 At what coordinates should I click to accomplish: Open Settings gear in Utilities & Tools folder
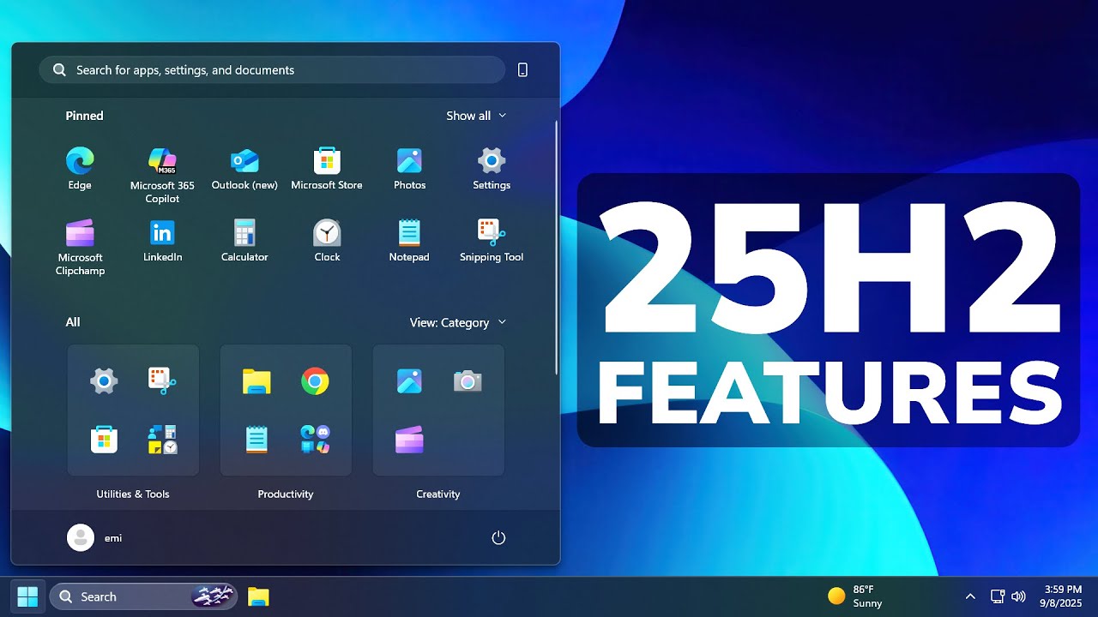click(x=104, y=380)
